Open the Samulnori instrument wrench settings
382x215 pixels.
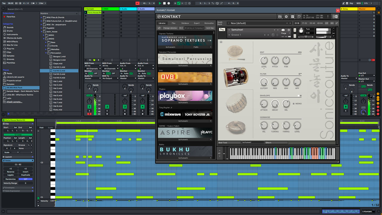222,30
